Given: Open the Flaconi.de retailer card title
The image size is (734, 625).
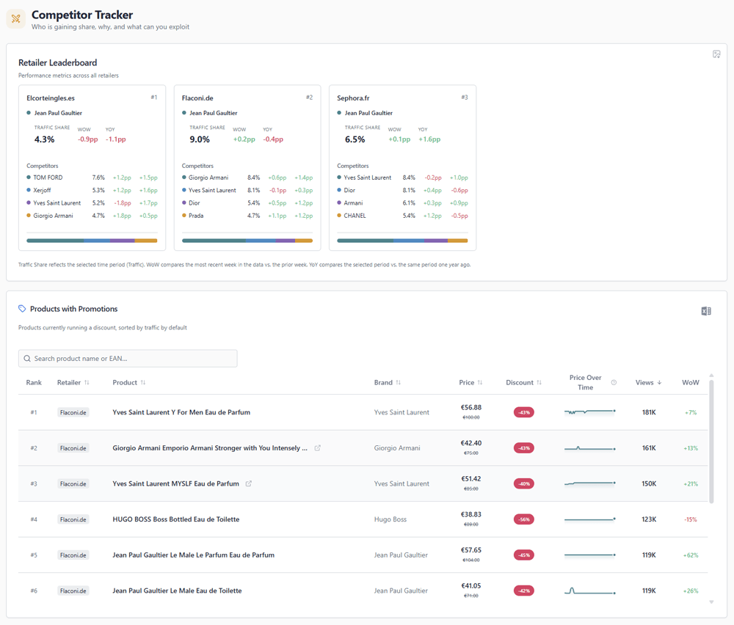Looking at the screenshot, I should [197, 98].
